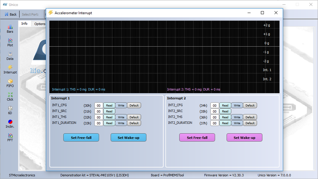Screen dimensions: 318x179
Task: Read the INT1_DURATION register
Action: 109,123
